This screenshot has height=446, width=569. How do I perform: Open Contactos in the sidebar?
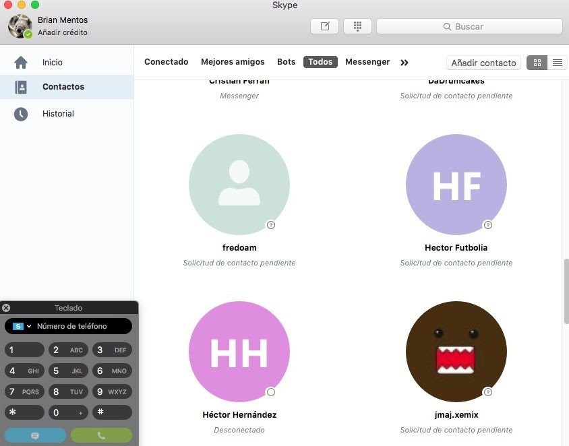(x=67, y=87)
